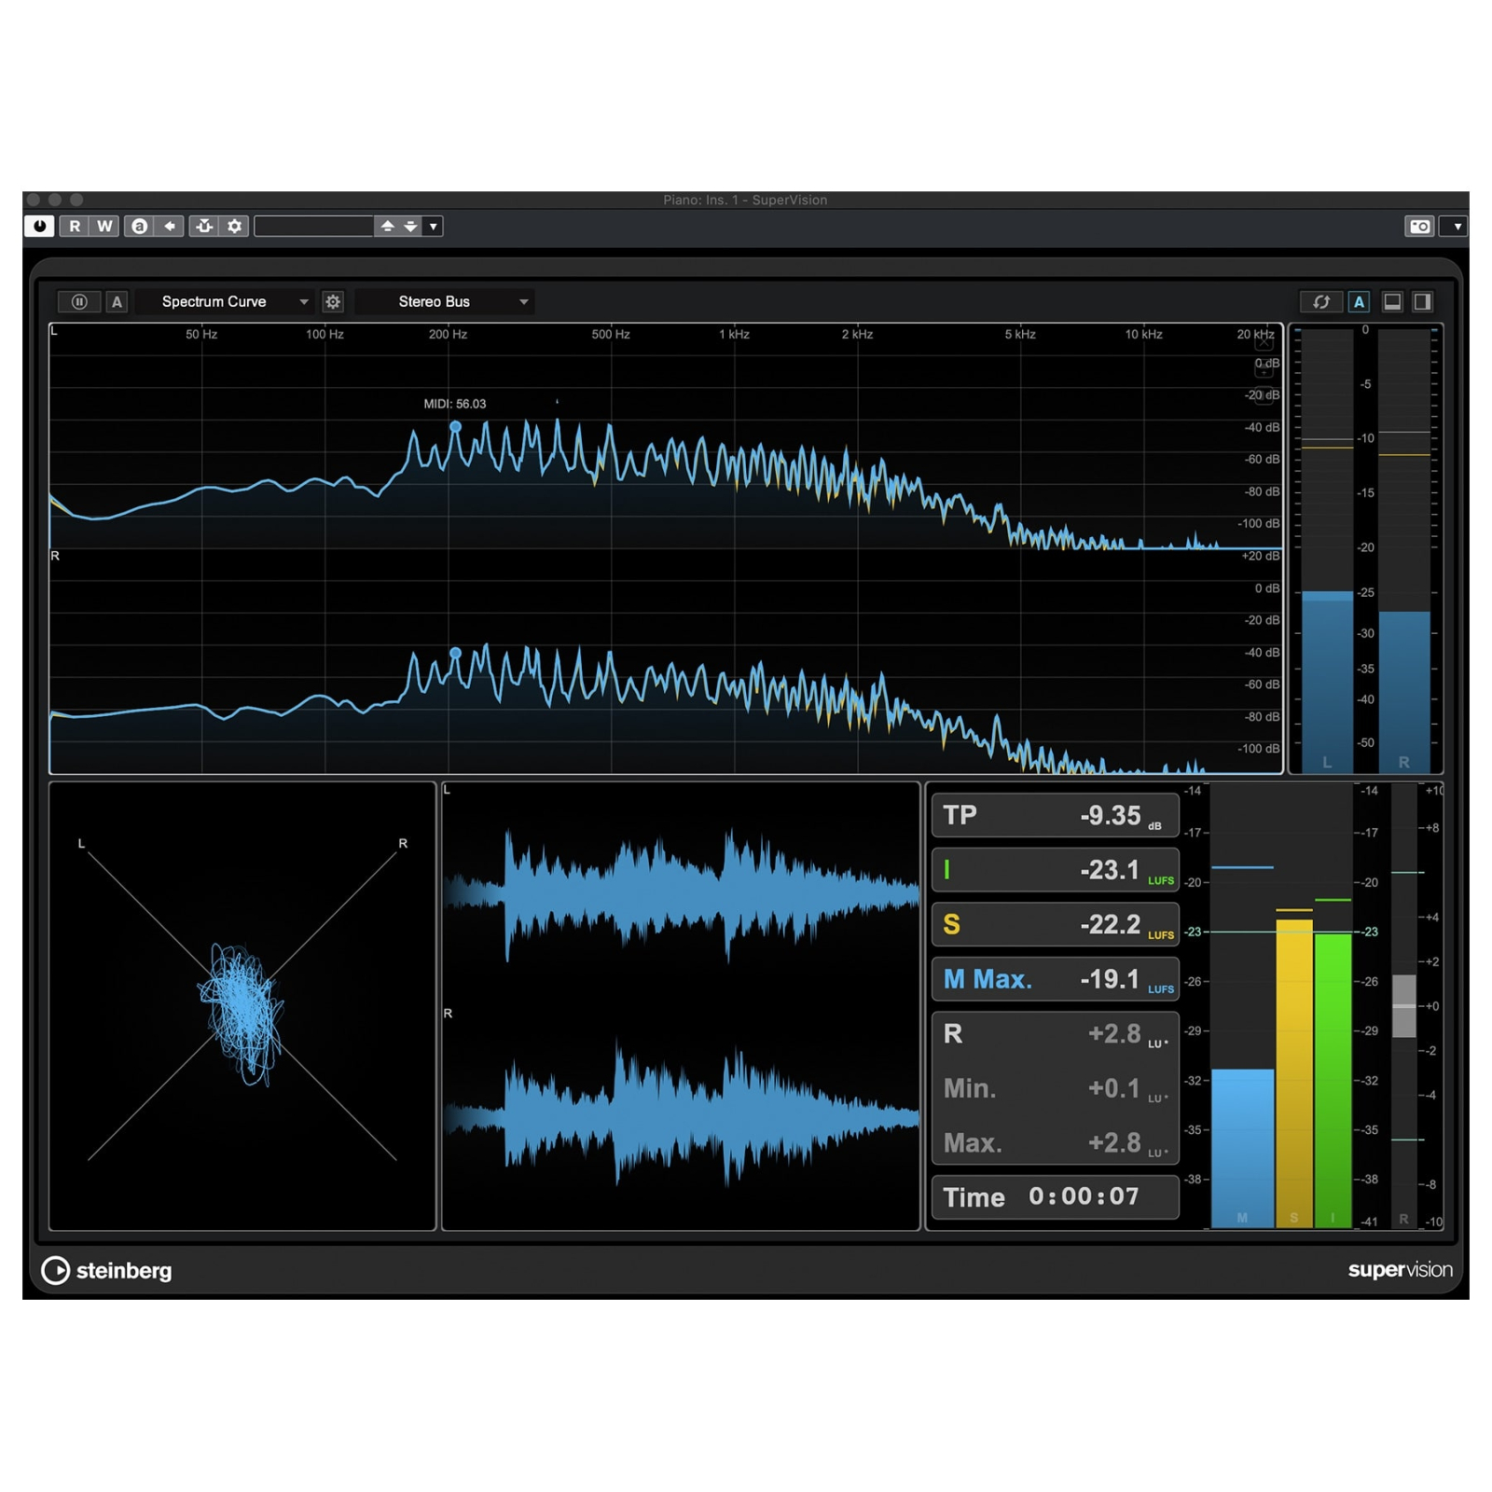Click the vertical split layout icon
The width and height of the screenshot is (1492, 1492).
(1422, 301)
